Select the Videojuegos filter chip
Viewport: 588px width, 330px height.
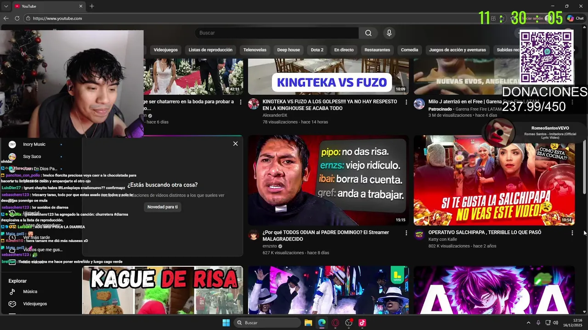(165, 50)
